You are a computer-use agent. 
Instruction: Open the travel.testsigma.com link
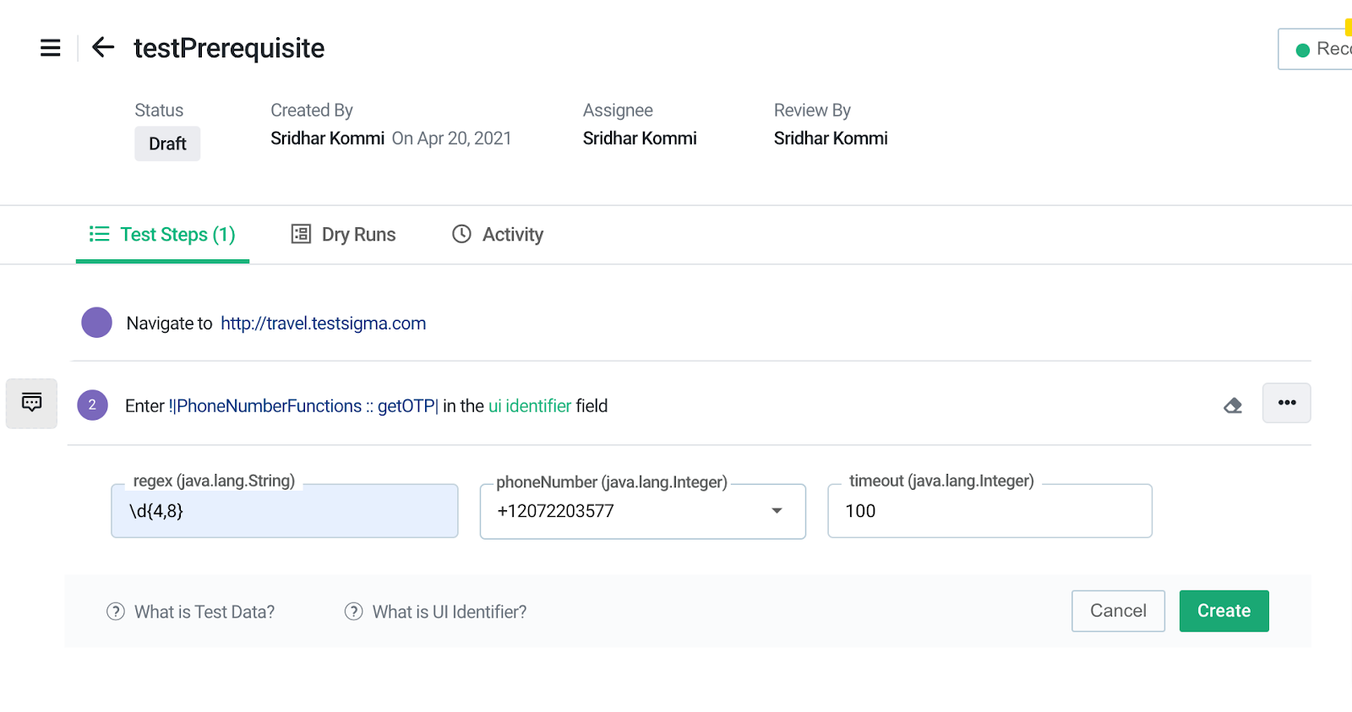323,323
